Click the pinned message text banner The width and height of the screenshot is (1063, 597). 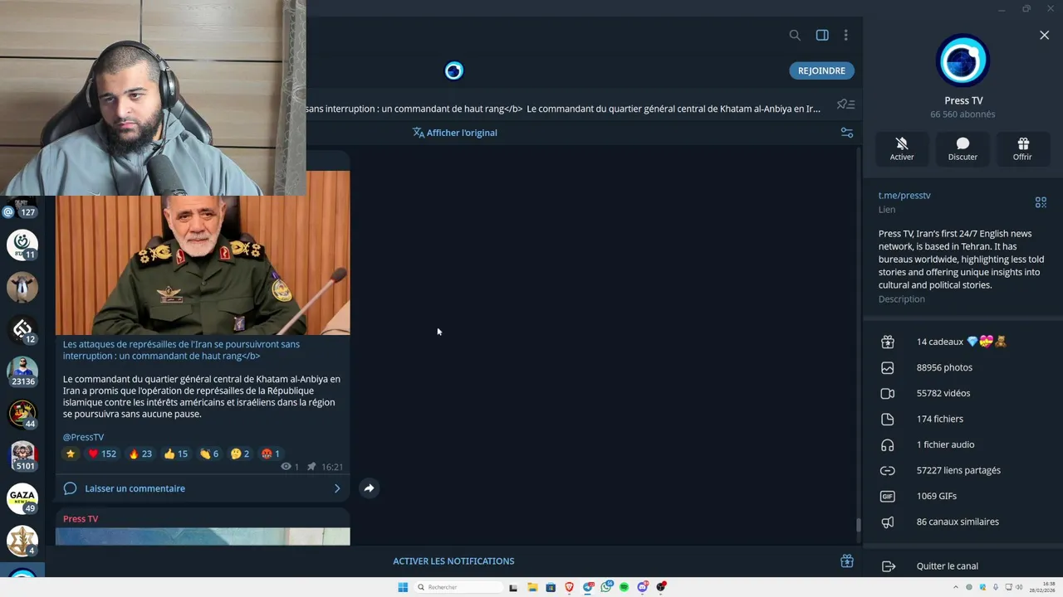(563, 109)
